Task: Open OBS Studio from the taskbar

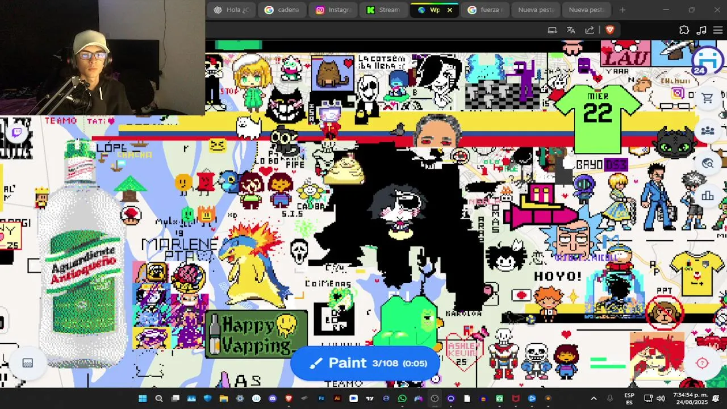Action: click(434, 398)
